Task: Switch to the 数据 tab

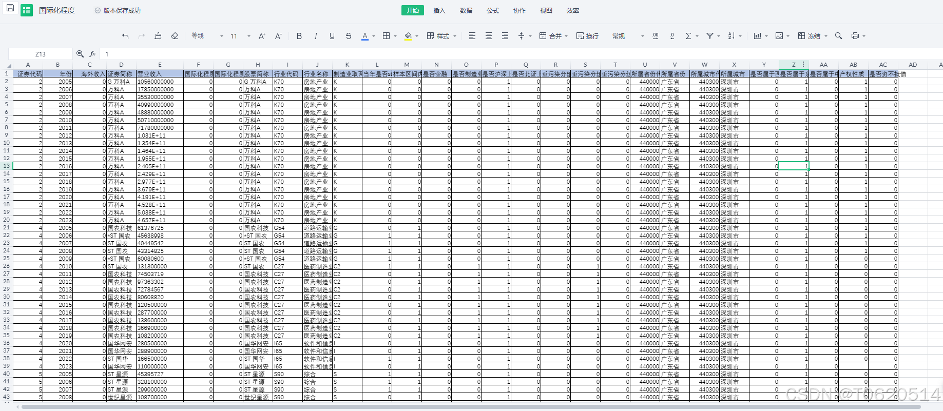Action: point(466,10)
